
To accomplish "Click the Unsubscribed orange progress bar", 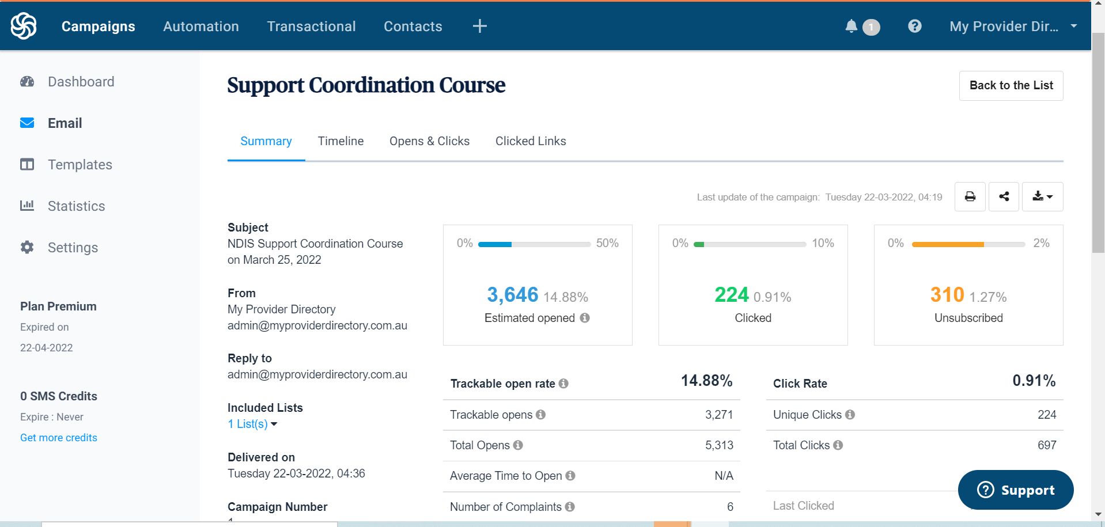I will coord(948,245).
